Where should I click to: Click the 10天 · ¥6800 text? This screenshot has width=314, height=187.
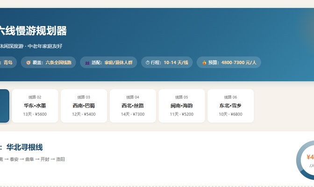tap(231, 114)
